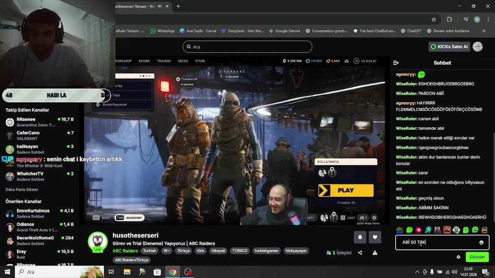495x278 pixels.
Task: Click the Windows Start button
Action: pos(7,272)
